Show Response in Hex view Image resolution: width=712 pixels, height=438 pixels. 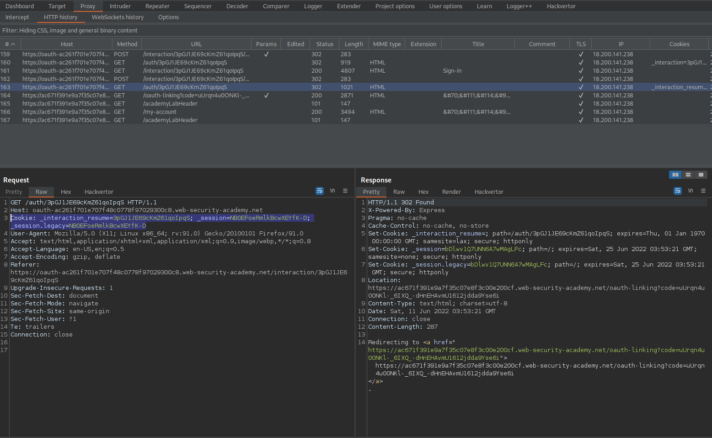coord(423,192)
